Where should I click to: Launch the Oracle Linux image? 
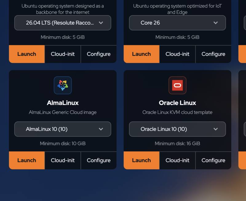(141, 160)
